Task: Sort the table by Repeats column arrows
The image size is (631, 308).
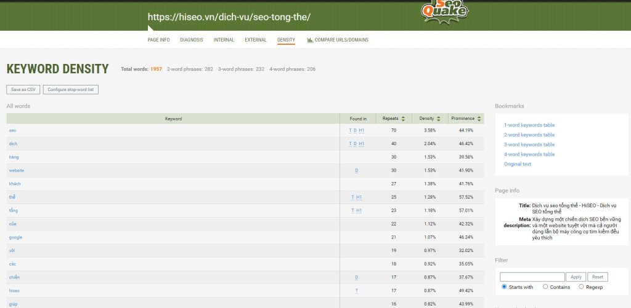Action: [x=403, y=119]
